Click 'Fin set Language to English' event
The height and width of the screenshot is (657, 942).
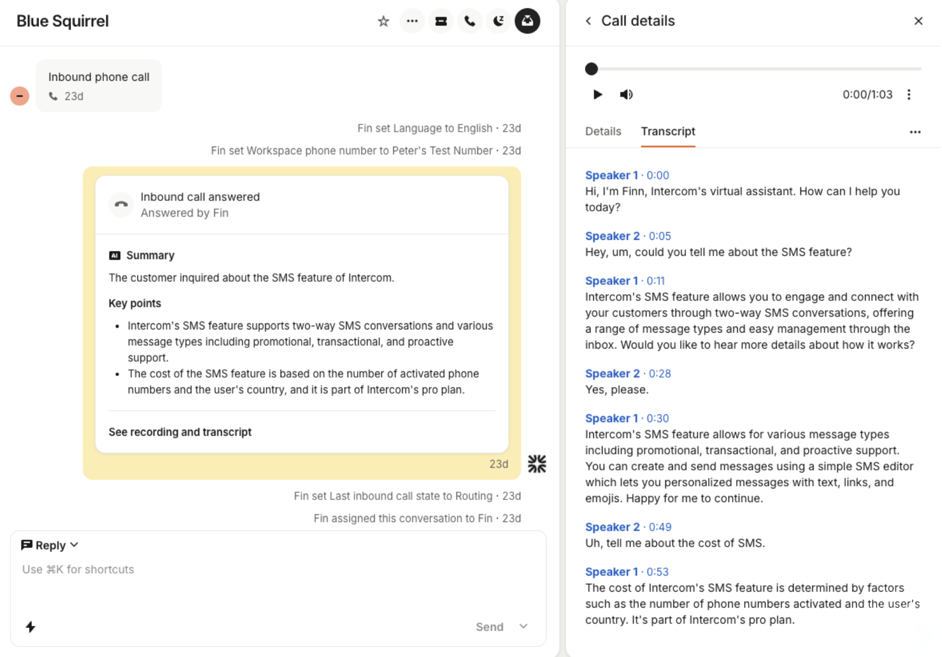(x=439, y=128)
